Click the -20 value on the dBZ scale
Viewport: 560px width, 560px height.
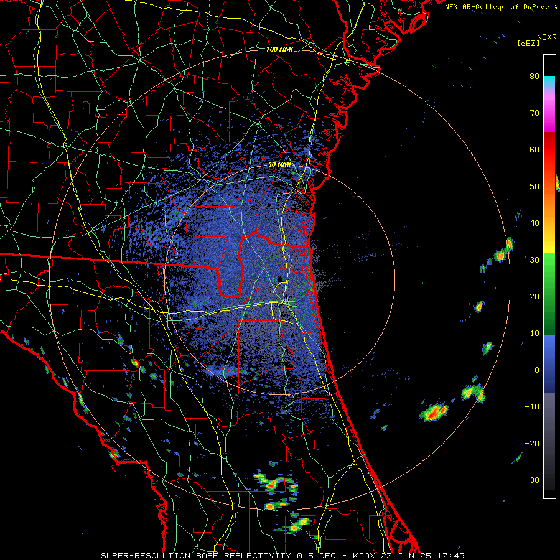(x=532, y=443)
